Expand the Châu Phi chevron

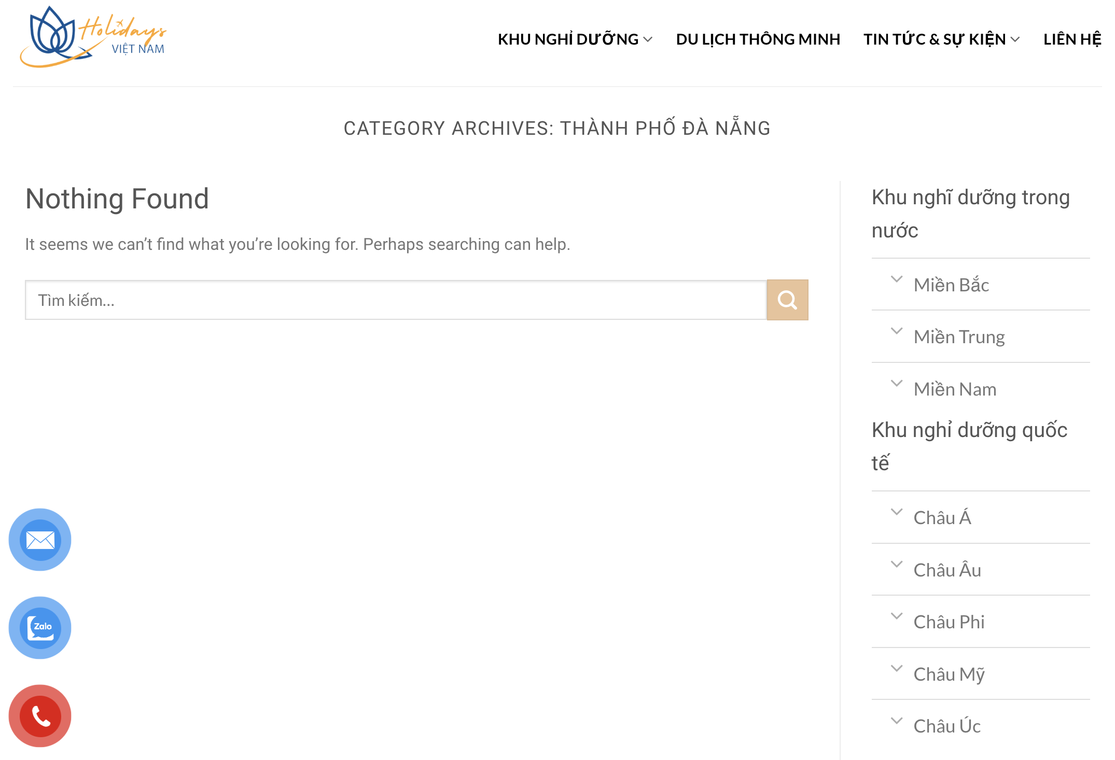[x=896, y=616]
